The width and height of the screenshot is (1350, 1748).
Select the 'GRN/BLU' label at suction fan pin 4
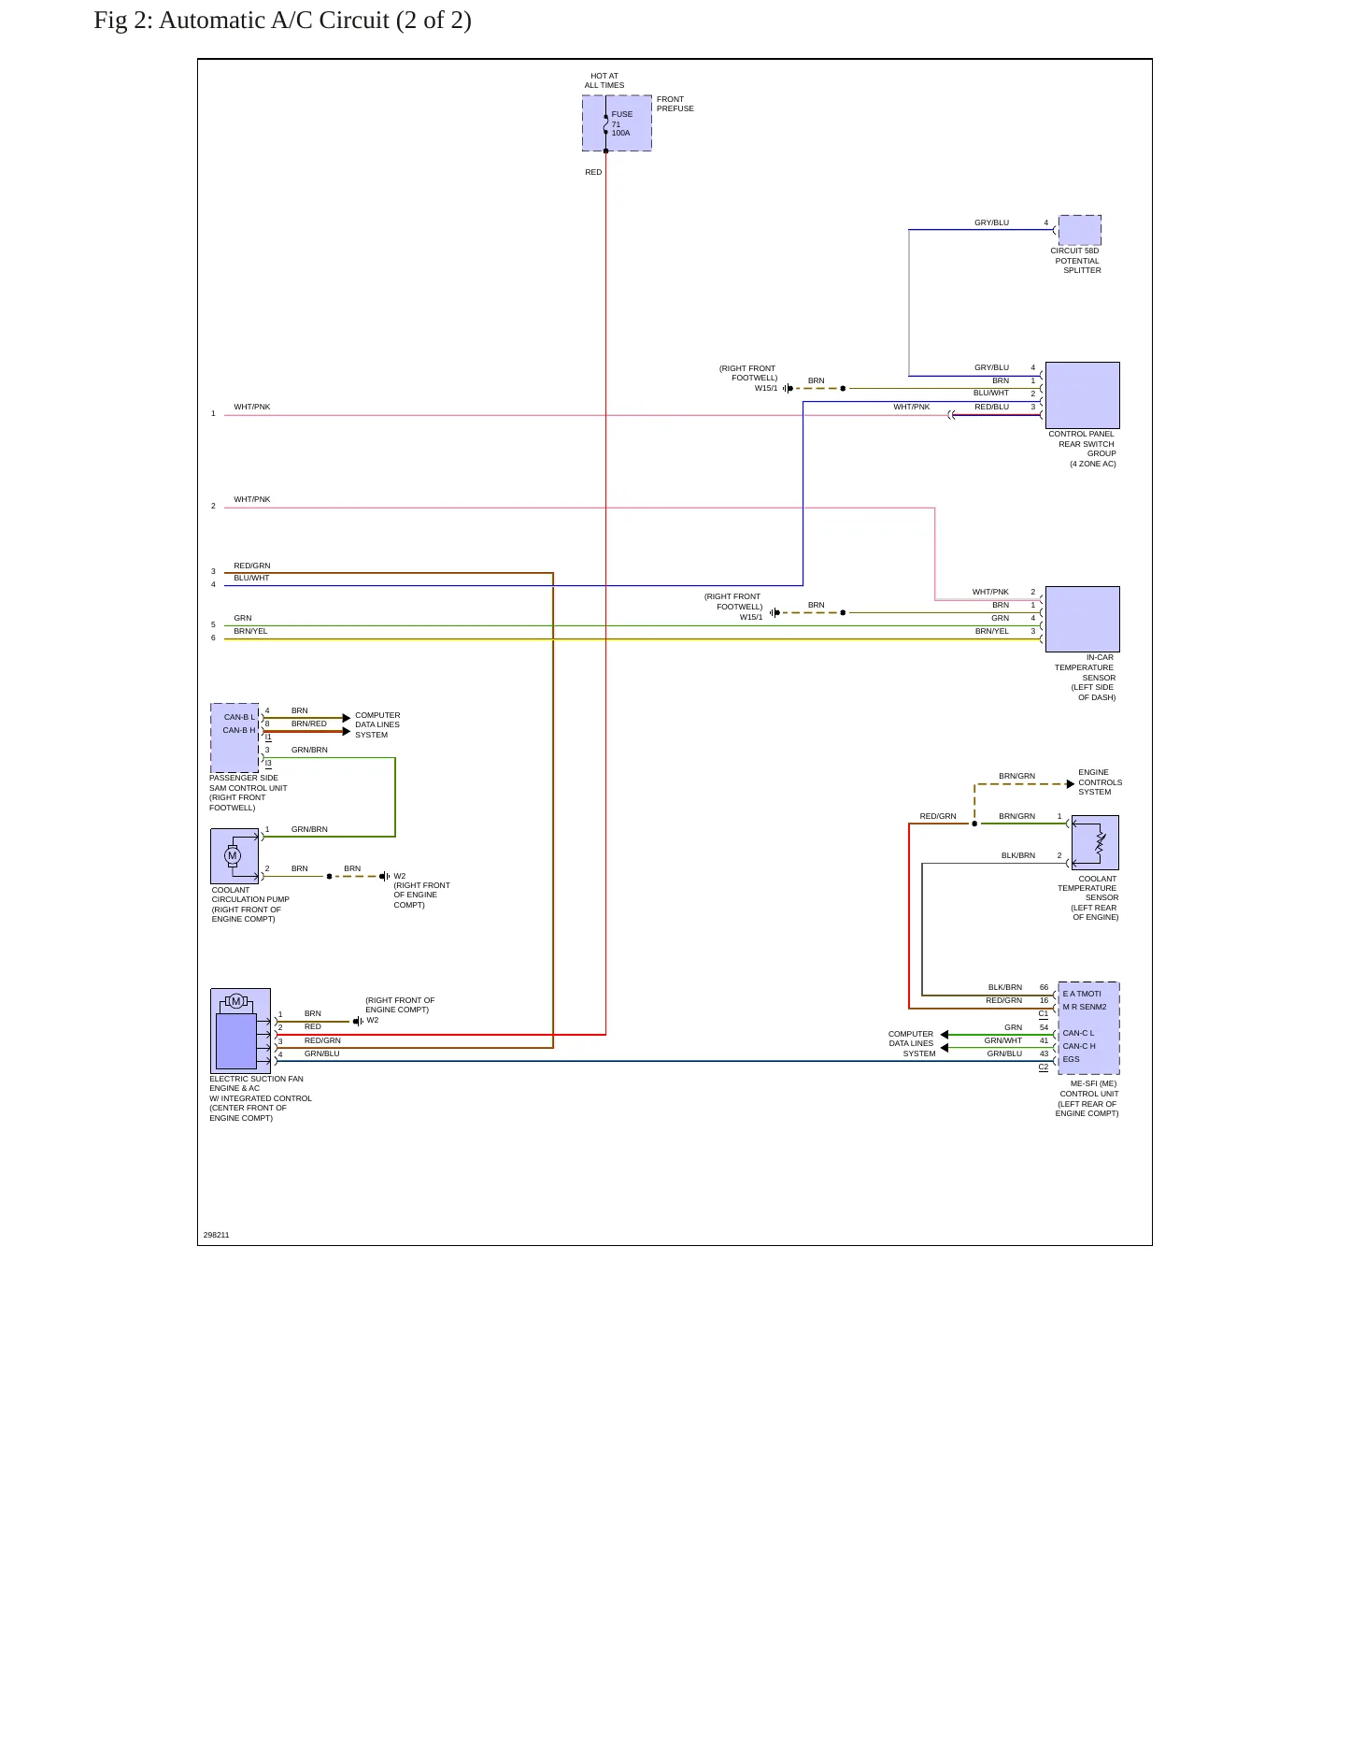pos(321,1054)
